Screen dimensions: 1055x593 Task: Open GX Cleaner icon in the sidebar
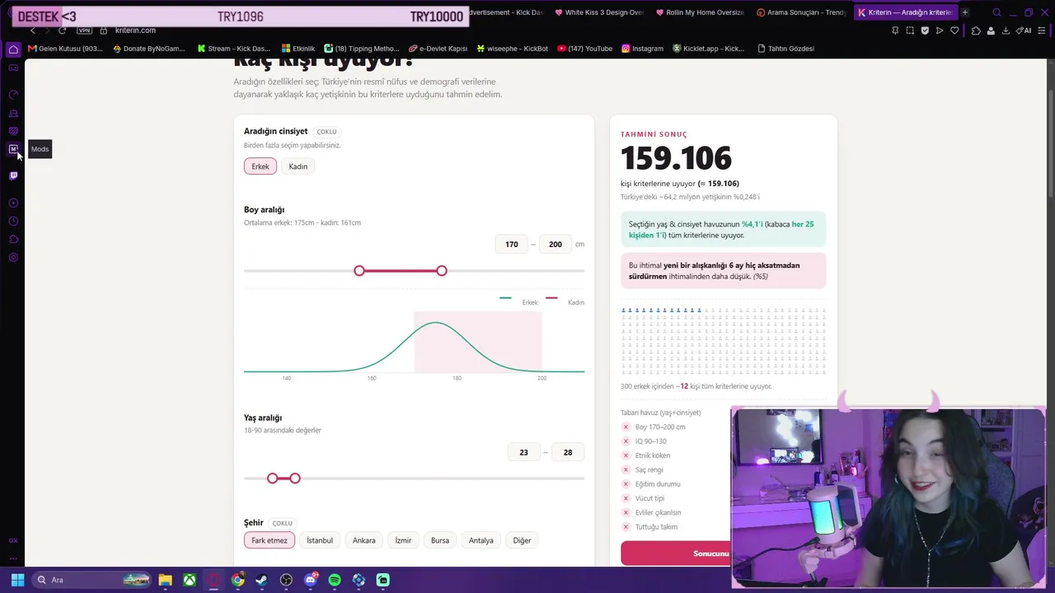pyautogui.click(x=13, y=113)
